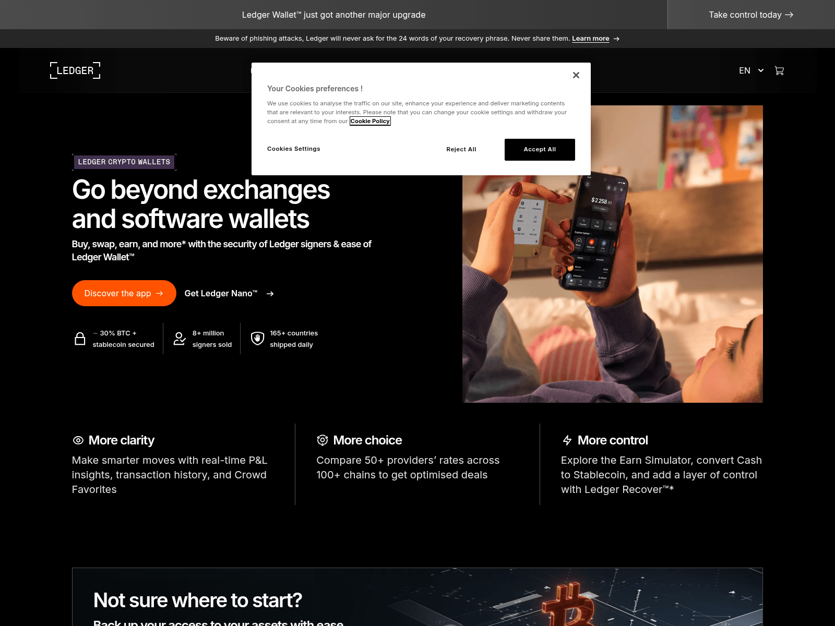Image resolution: width=835 pixels, height=626 pixels.
Task: Click the padlock icon beside BTC secured
Action: [80, 339]
